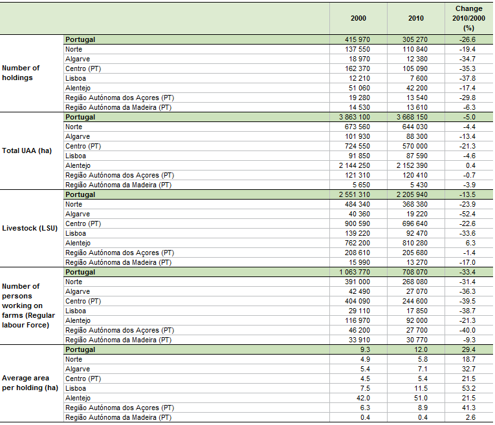Click the 2000 column header
Screen dimensions: 495x425
358,18
